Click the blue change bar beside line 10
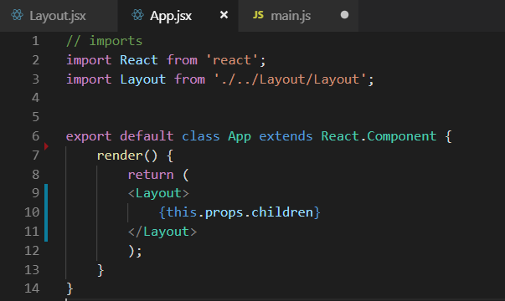 coord(46,212)
